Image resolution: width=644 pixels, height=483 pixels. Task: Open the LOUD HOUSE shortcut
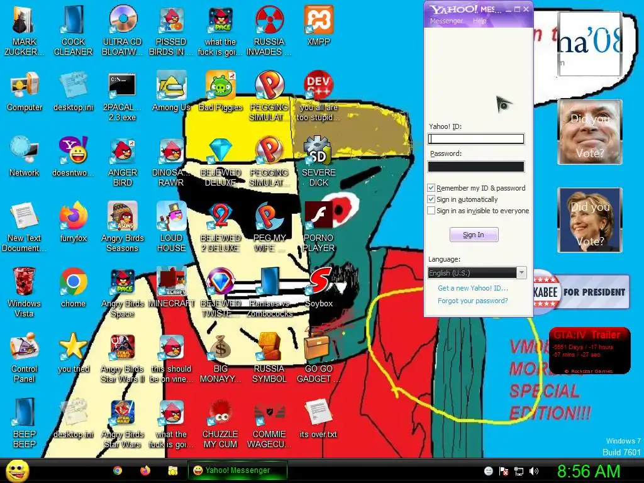(171, 216)
